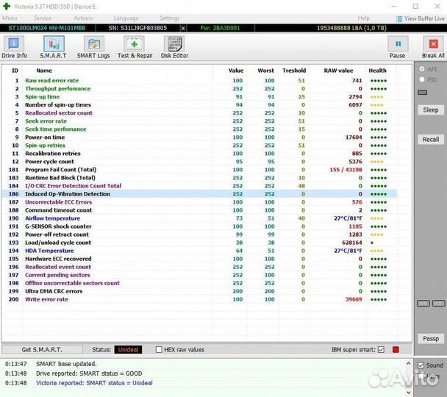Screen dimensions: 447x397
Task: Click the View Buffer Live icon
Action: pos(409,18)
